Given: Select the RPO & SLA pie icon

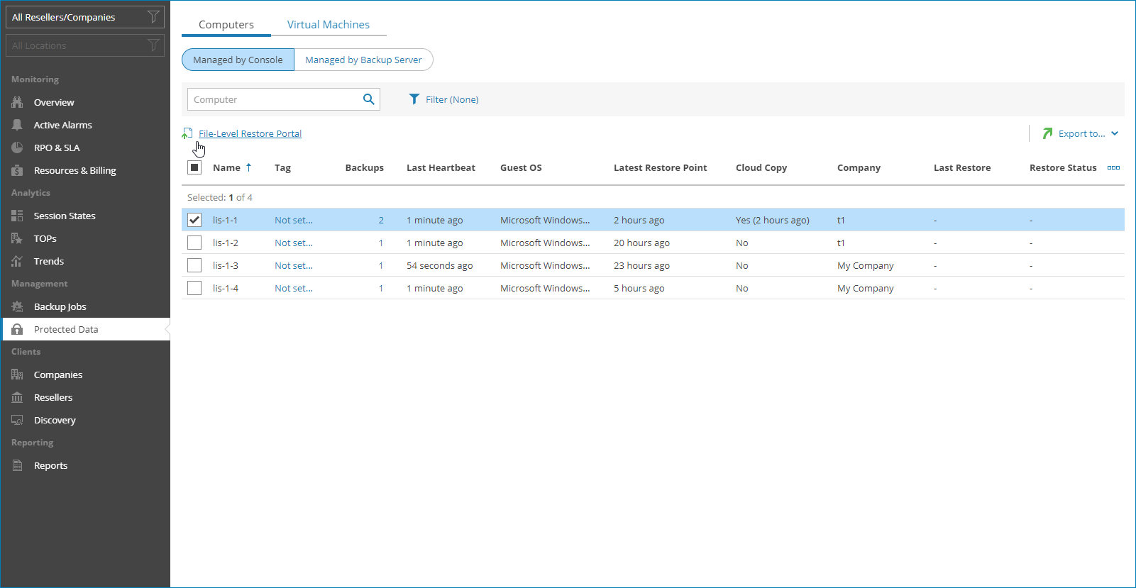Looking at the screenshot, I should (x=17, y=148).
